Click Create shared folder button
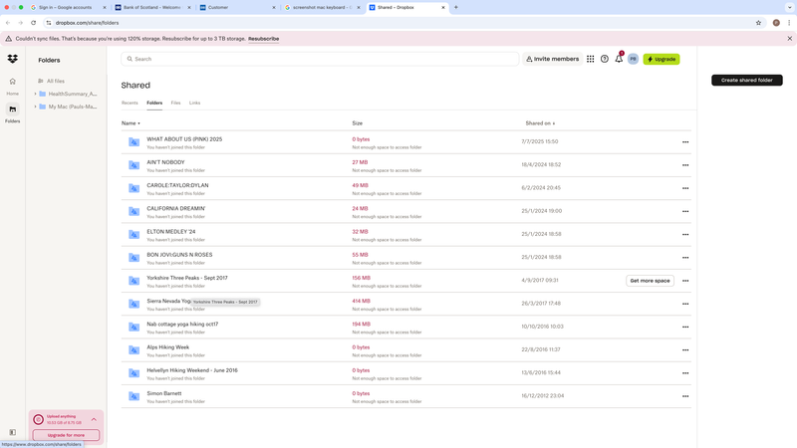Viewport: 797px width, 448px height. 746,80
